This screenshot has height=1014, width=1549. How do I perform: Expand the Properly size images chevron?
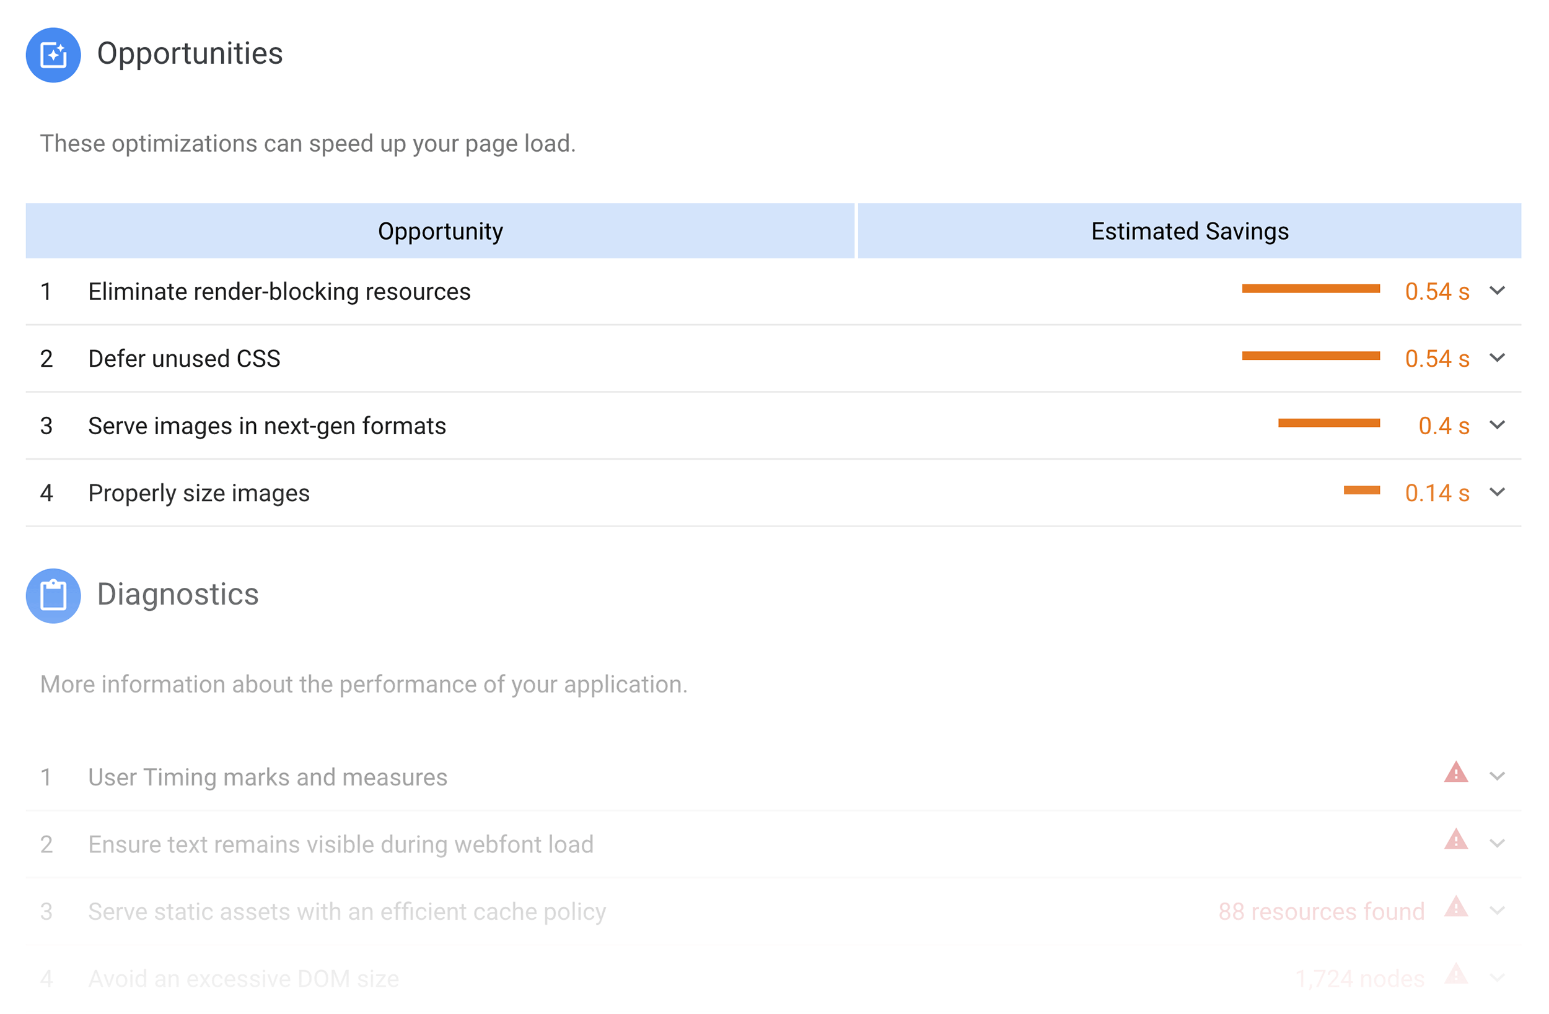click(1498, 492)
